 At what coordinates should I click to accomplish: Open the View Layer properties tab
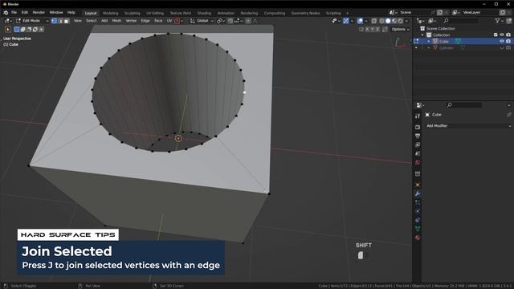(418, 144)
